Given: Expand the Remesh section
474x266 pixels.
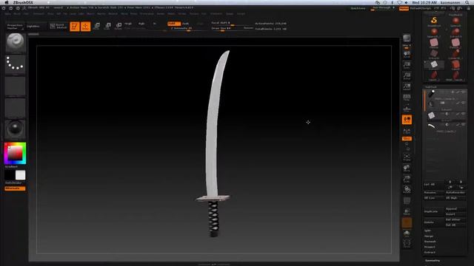Looking at the screenshot, I should 430,242.
